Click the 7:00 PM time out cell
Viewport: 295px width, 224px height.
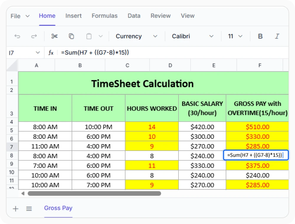point(99,185)
